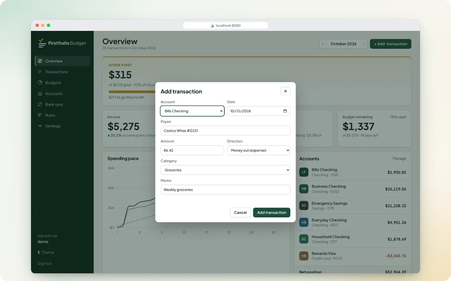This screenshot has height=281, width=451.
Task: Open Budgets in the sidebar
Action: coord(62,83)
